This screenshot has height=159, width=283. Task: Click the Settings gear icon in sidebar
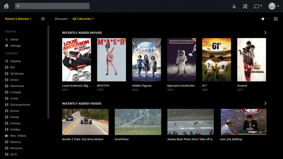point(7,45)
